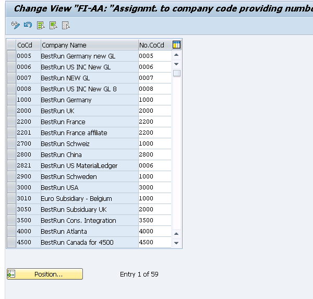Select the row for BestRun China
Screen dimensions: 313x299
(x=11, y=154)
